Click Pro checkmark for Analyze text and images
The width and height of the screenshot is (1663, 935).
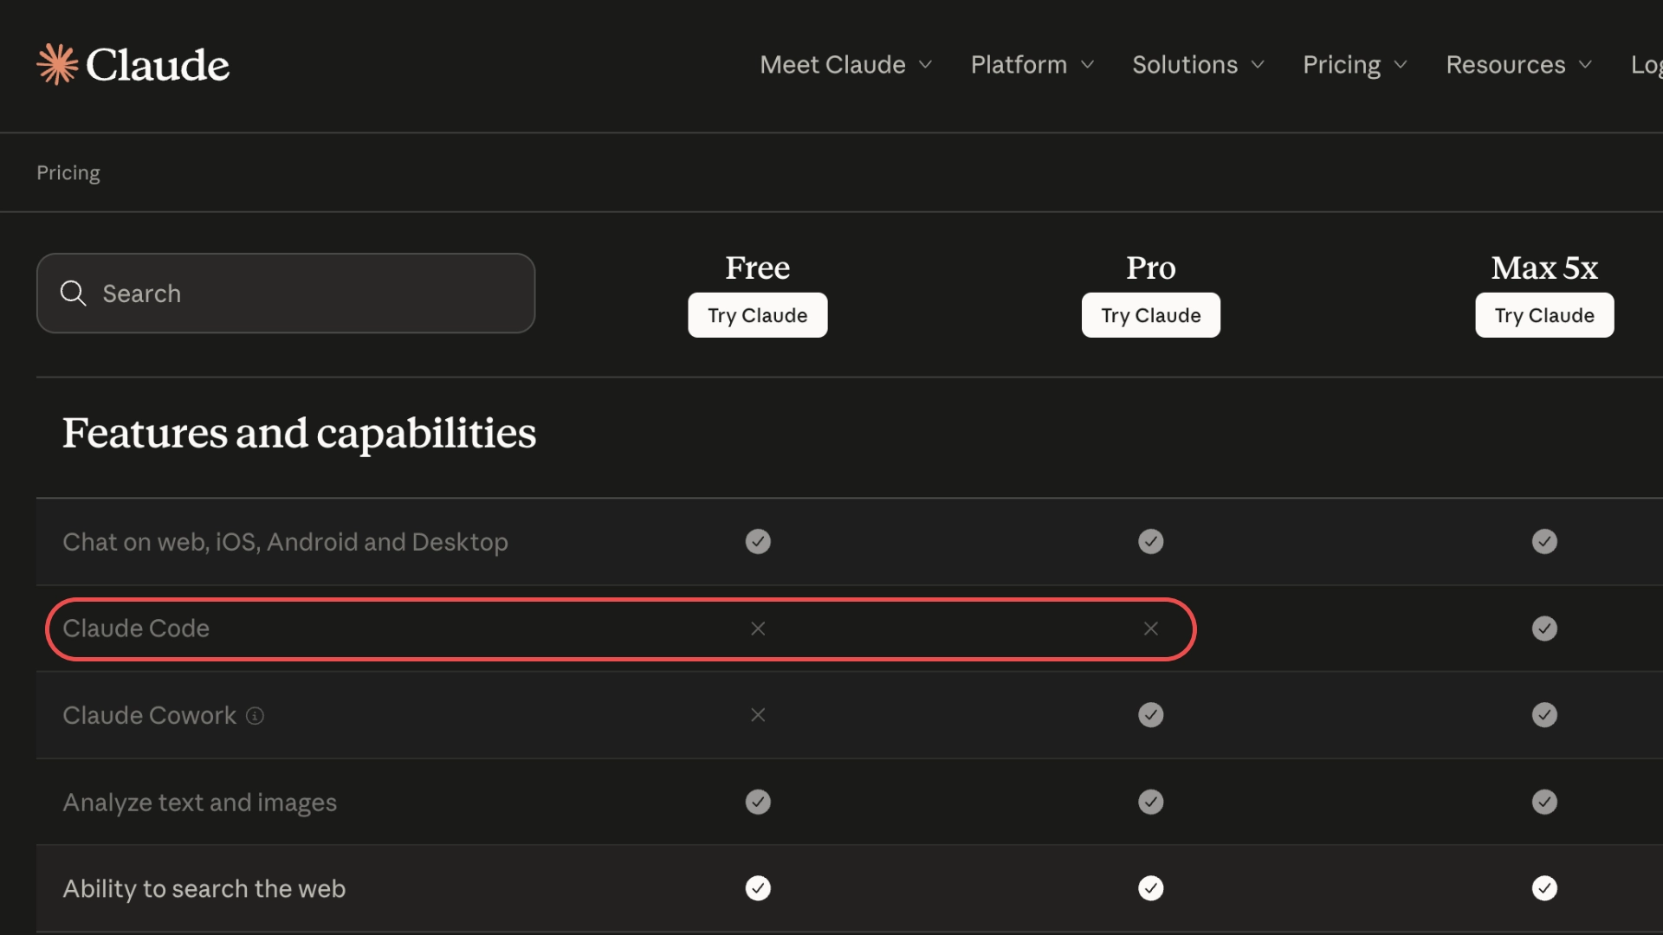tap(1150, 802)
